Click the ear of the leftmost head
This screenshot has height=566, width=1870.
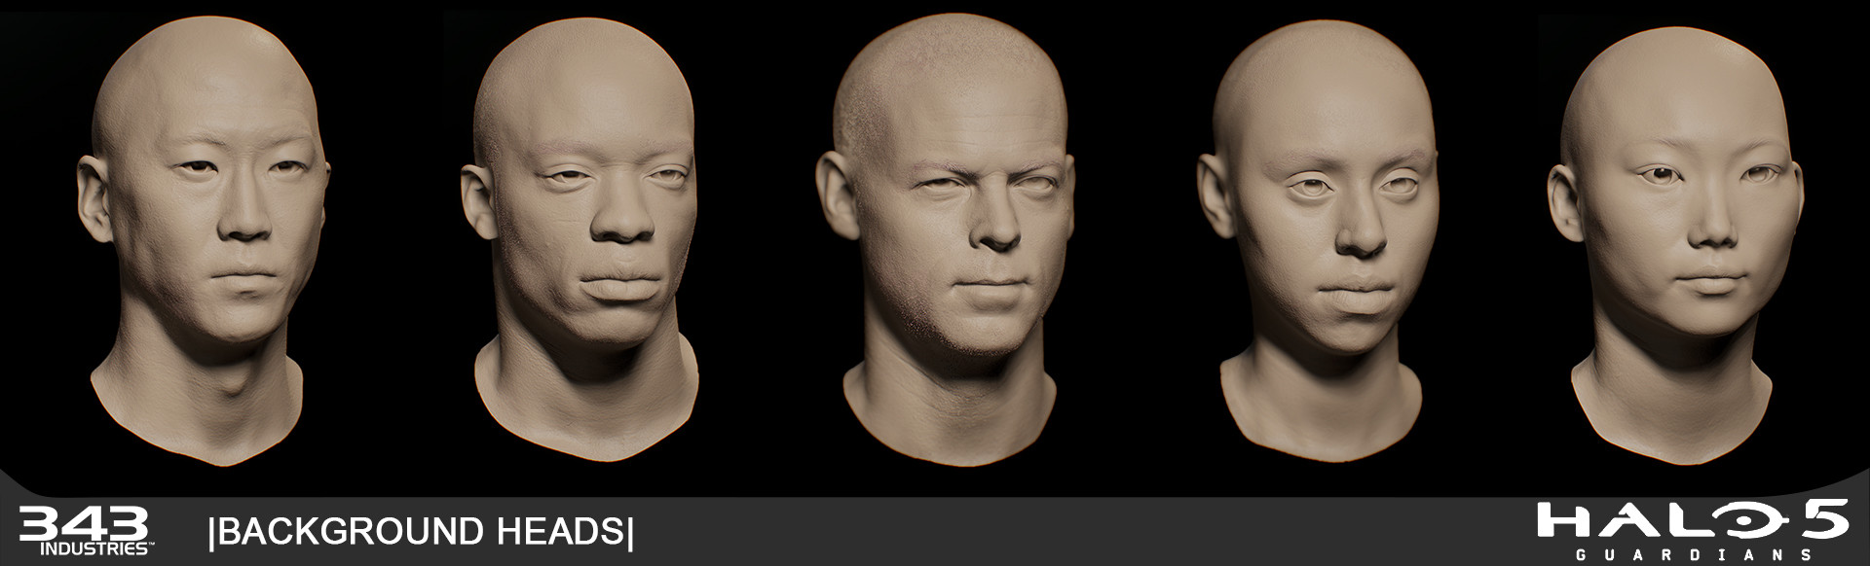click(94, 199)
